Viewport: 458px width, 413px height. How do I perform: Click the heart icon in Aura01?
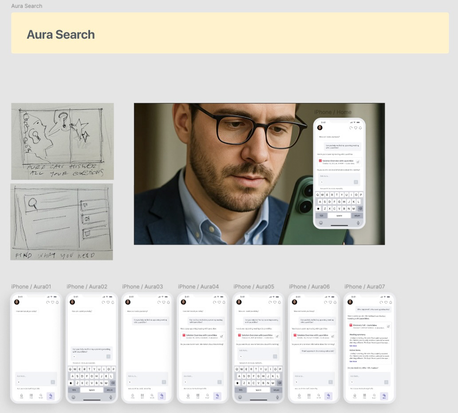pyautogui.click(x=52, y=302)
